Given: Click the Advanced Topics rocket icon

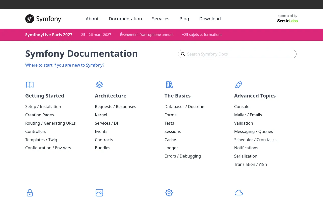Looking at the screenshot, I should [x=239, y=85].
